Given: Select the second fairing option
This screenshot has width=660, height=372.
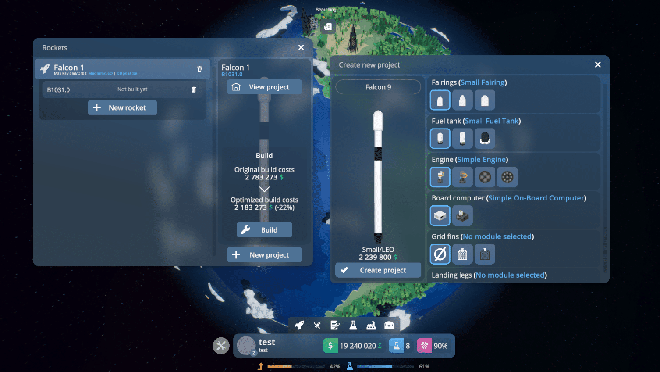Looking at the screenshot, I should pos(462,100).
